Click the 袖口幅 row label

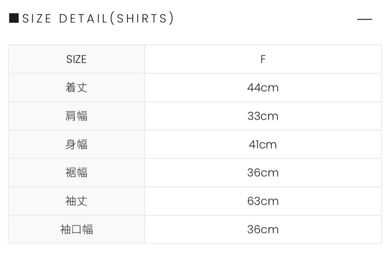[76, 229]
